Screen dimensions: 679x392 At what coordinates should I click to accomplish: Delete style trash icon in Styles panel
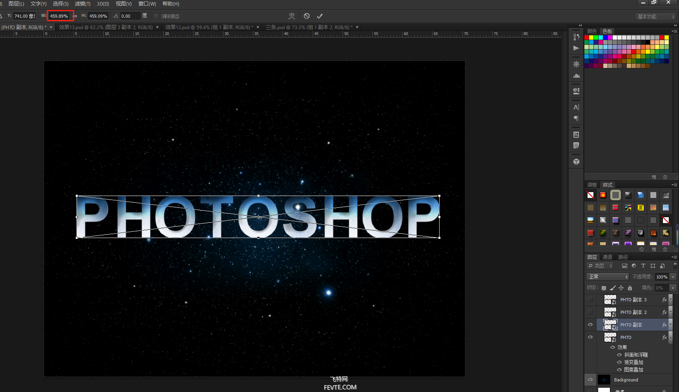pos(665,249)
